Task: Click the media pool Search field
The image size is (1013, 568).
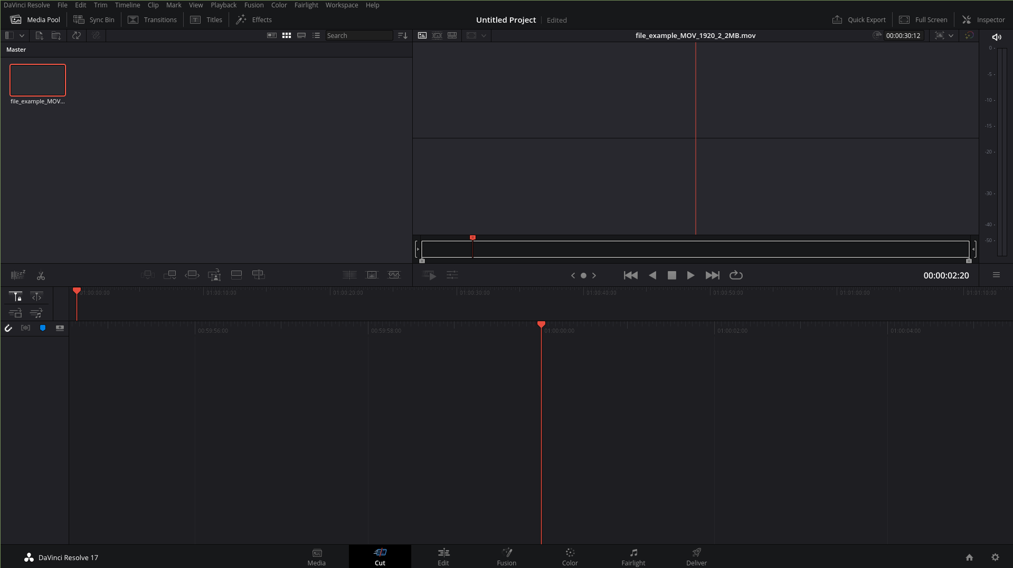Action: (359, 35)
